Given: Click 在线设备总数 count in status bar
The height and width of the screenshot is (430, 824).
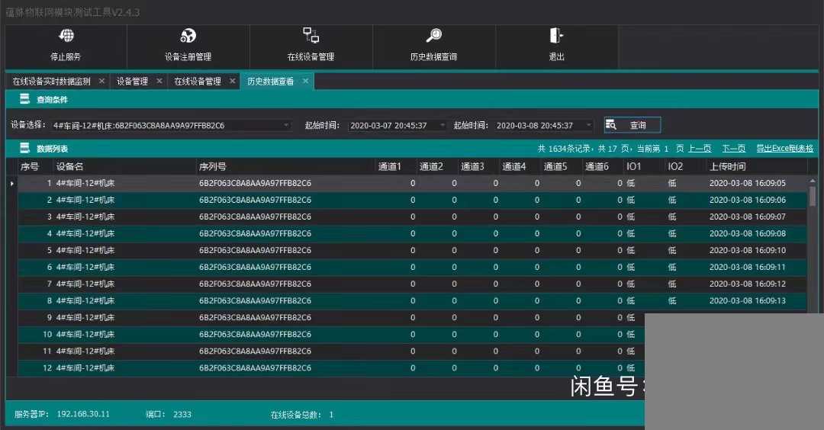Looking at the screenshot, I should tap(331, 415).
